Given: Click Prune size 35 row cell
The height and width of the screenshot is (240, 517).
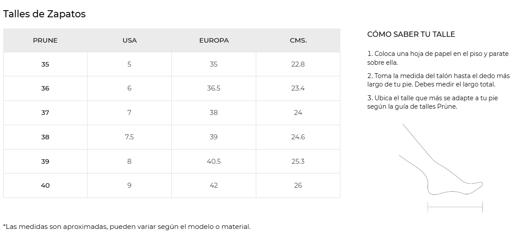Looking at the screenshot, I should 45,64.
